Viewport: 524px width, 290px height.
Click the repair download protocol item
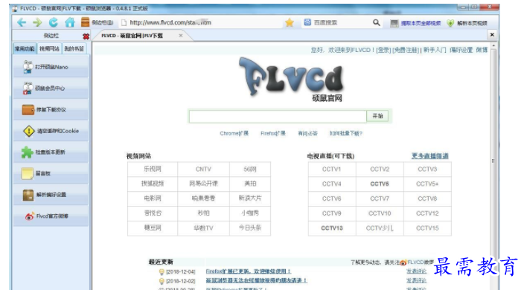point(51,109)
